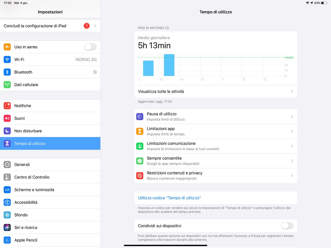Tap the Suoni label
The image size is (331, 248).
pyautogui.click(x=20, y=118)
